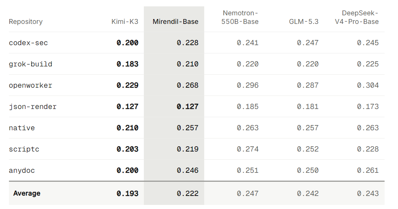
Task: Click the native repository name
Action: 22,128
